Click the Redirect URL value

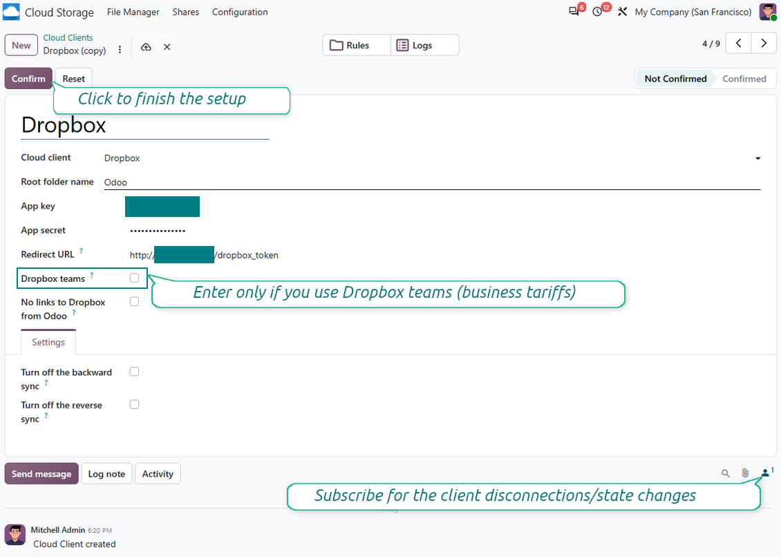[x=204, y=255]
